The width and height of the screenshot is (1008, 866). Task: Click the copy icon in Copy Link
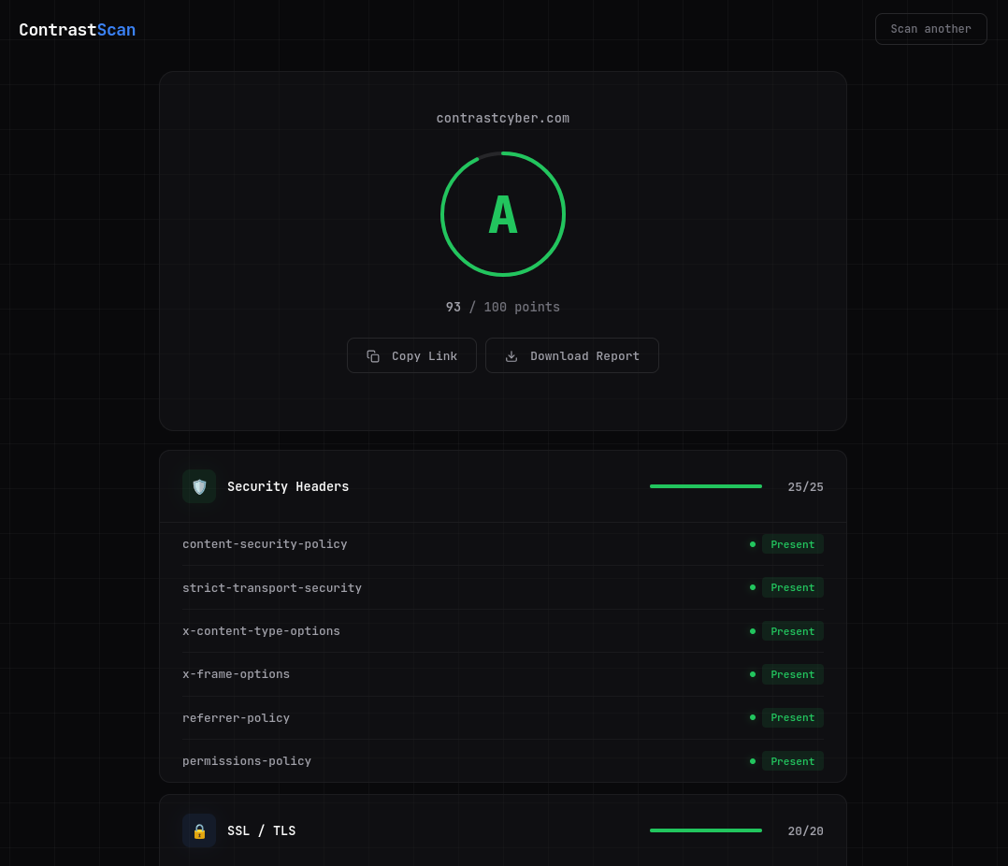coord(373,356)
